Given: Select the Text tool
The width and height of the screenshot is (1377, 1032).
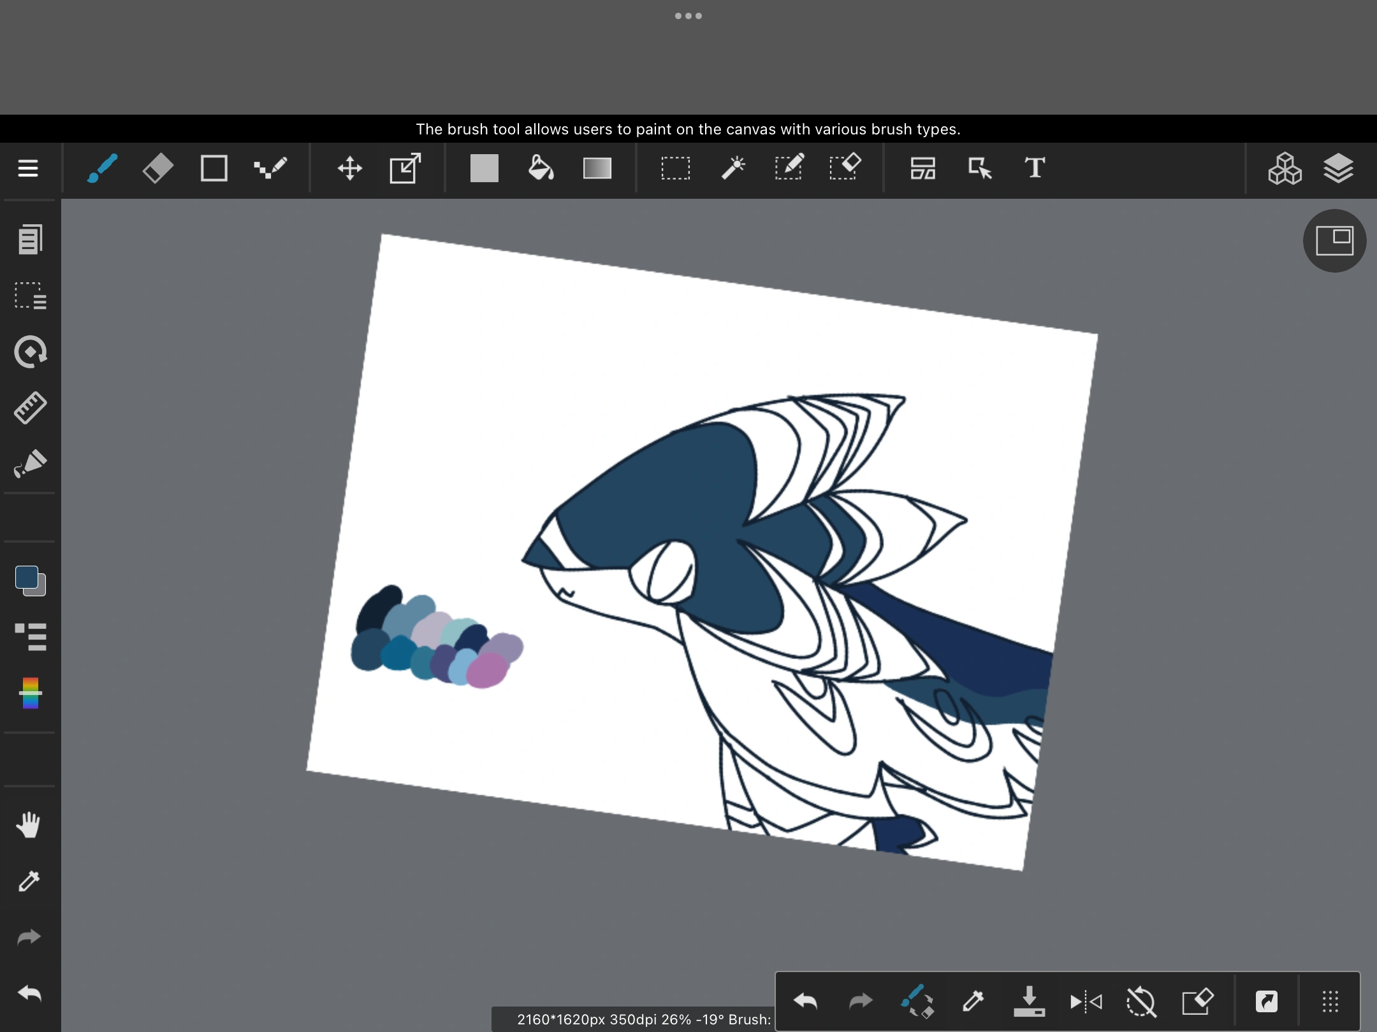Looking at the screenshot, I should [1033, 168].
